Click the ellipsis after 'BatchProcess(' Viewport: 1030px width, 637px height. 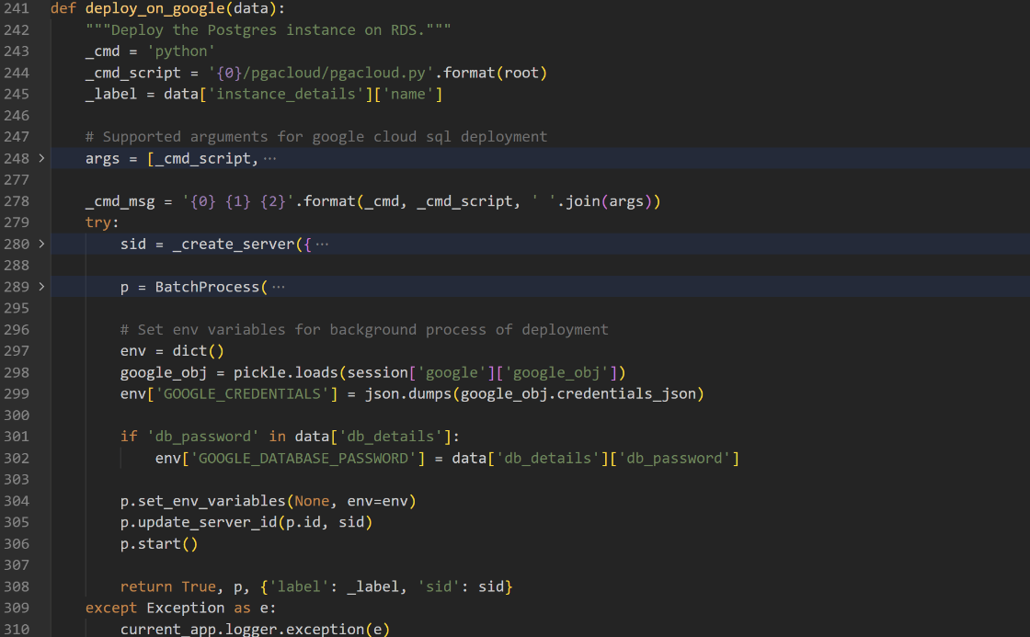[278, 287]
